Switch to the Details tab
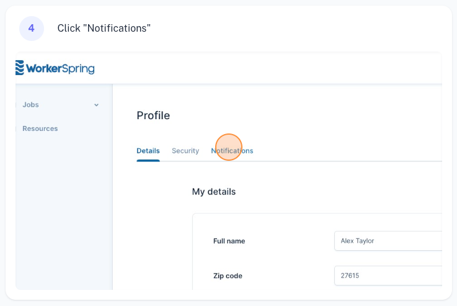This screenshot has width=457, height=306. (148, 151)
